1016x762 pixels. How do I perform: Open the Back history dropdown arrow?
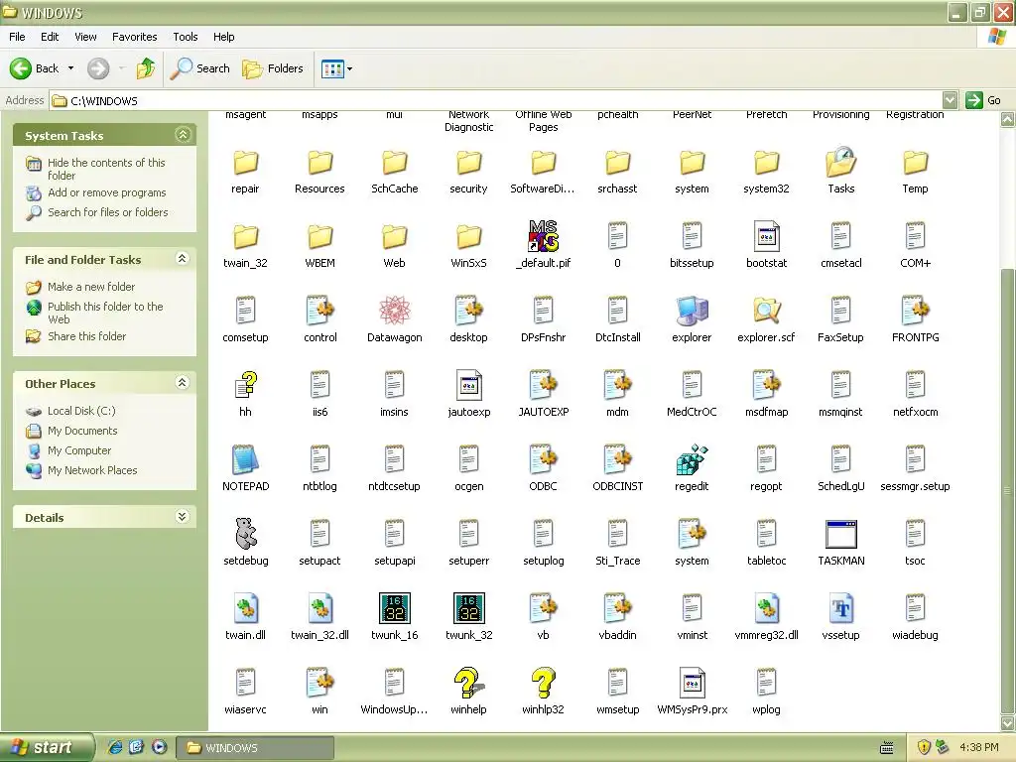coord(70,68)
